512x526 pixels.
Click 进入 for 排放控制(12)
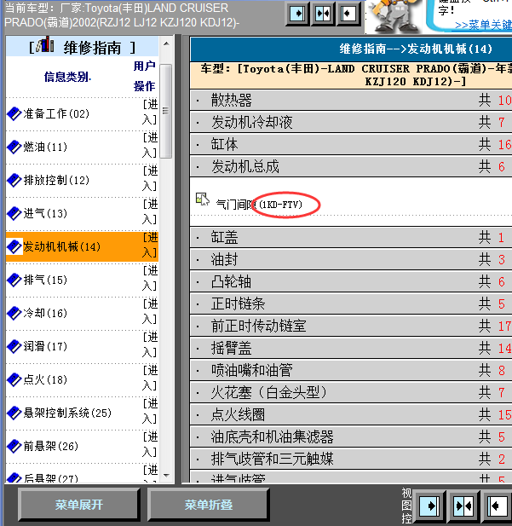(x=150, y=178)
